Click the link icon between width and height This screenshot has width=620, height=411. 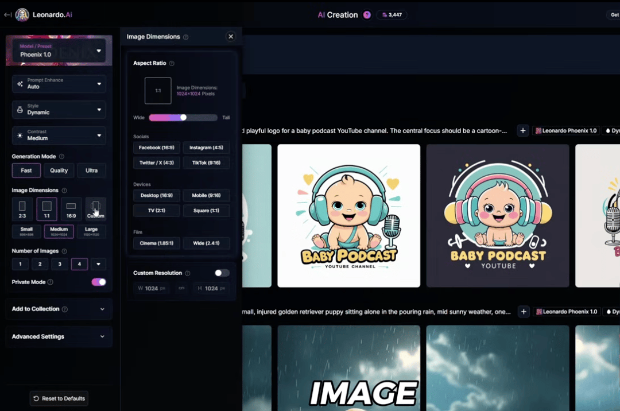pos(181,288)
